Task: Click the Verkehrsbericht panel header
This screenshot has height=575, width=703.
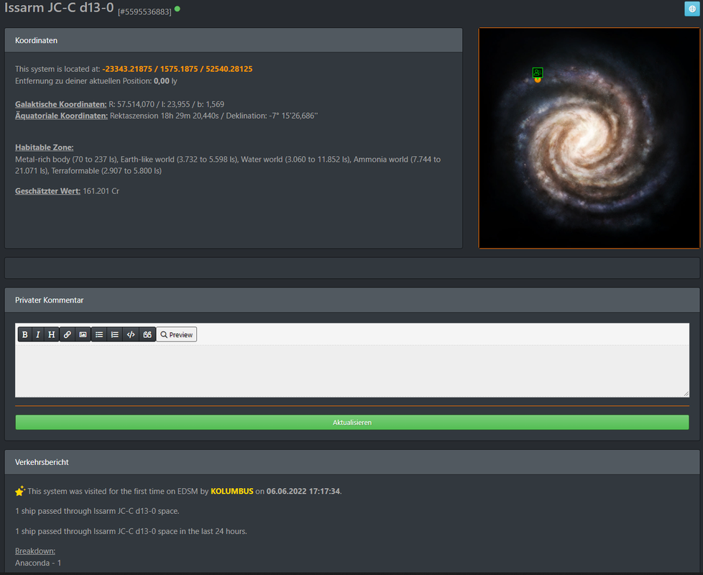Action: (352, 462)
